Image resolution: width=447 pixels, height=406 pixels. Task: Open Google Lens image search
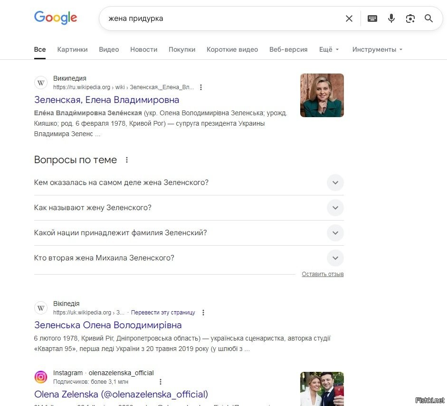click(x=410, y=18)
